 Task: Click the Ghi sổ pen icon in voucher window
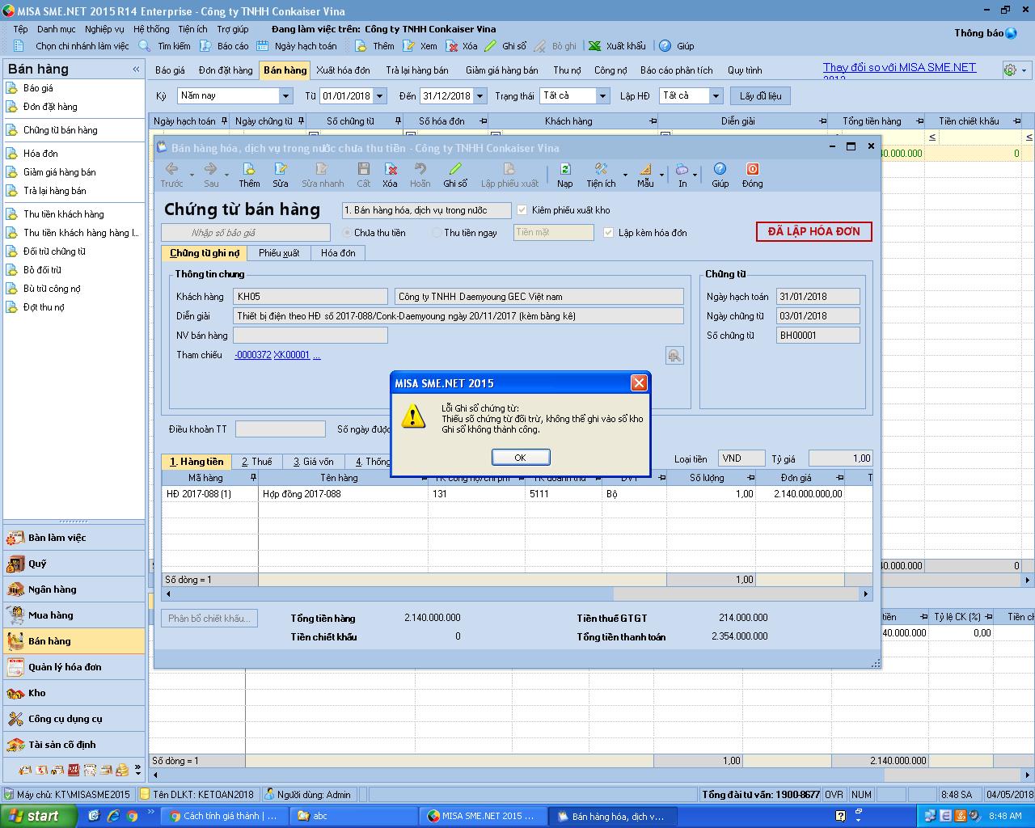455,175
